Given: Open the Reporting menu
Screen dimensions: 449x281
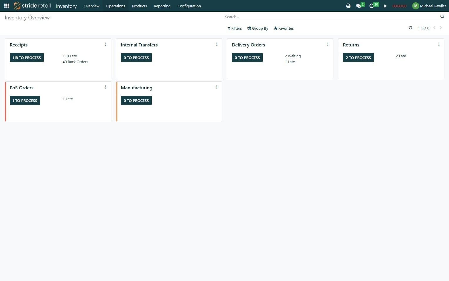Looking at the screenshot, I should pyautogui.click(x=162, y=6).
